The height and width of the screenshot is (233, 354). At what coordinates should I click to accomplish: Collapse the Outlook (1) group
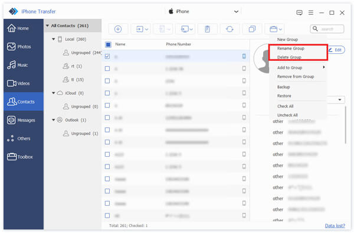(54, 120)
